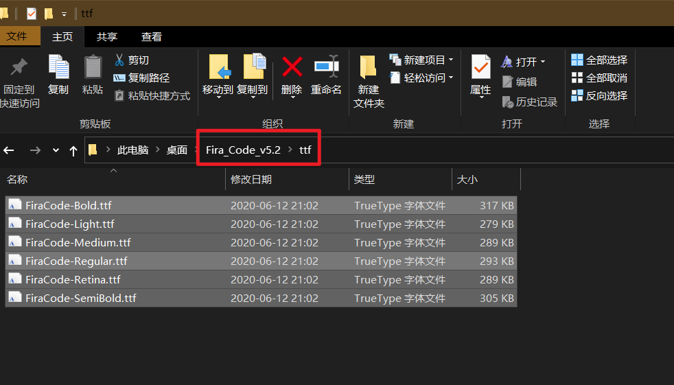The width and height of the screenshot is (674, 385).
Task: Select file FiraCode-Medium.ttf
Action: point(261,242)
